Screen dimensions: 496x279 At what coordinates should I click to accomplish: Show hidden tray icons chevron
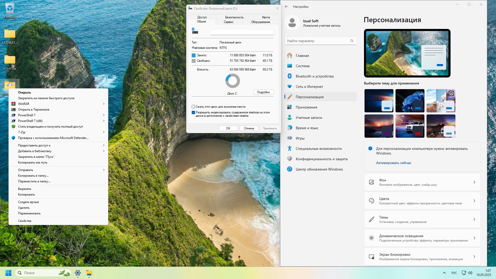(x=444, y=273)
